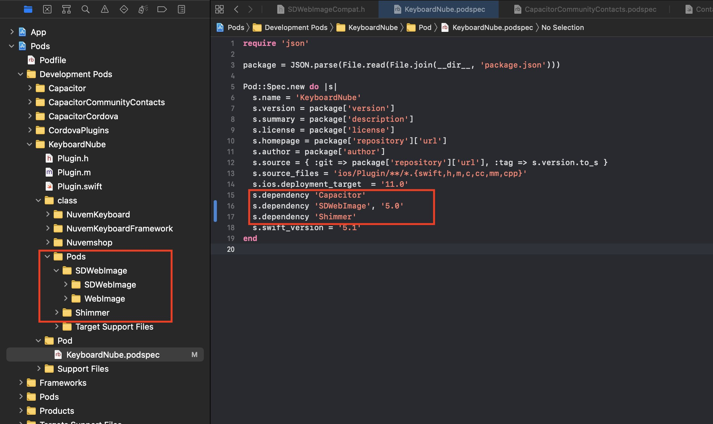Screen dimensions: 713x424
Task: Select the App project row
Action: click(105, 32)
